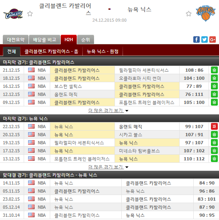
Task: Open the 순위 standings tab
Action: tap(86, 39)
